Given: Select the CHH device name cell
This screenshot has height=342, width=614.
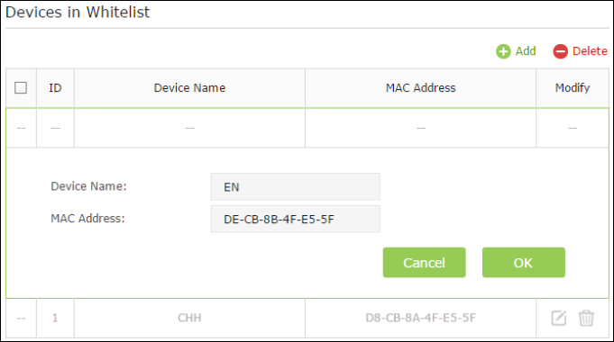Looking at the screenshot, I should (x=189, y=318).
